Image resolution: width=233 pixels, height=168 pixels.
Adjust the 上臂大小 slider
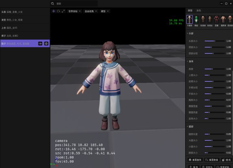click(x=215, y=75)
